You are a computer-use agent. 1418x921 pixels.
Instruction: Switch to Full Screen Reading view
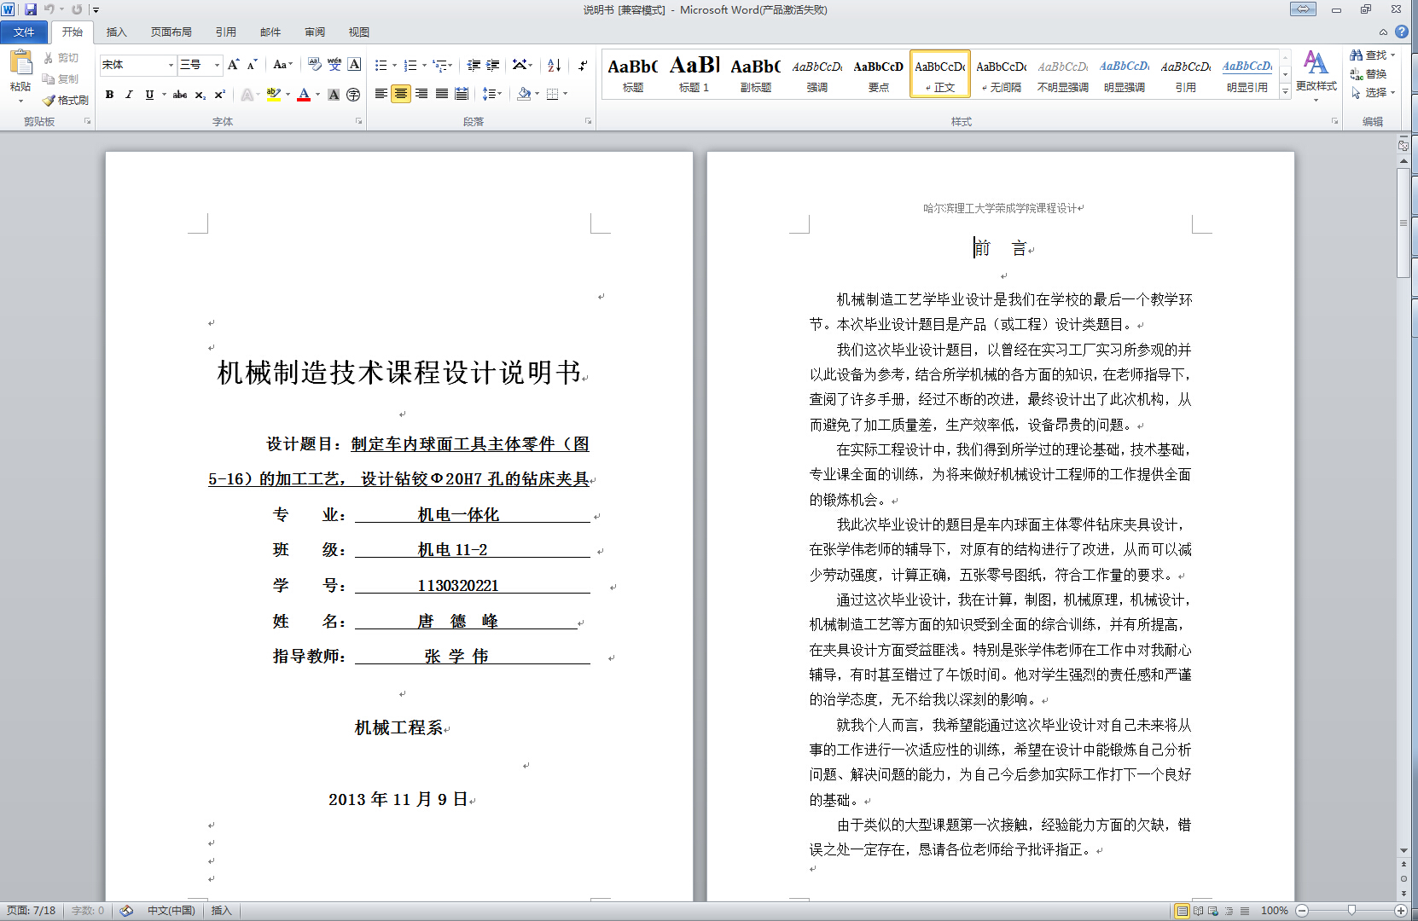pos(1198,911)
